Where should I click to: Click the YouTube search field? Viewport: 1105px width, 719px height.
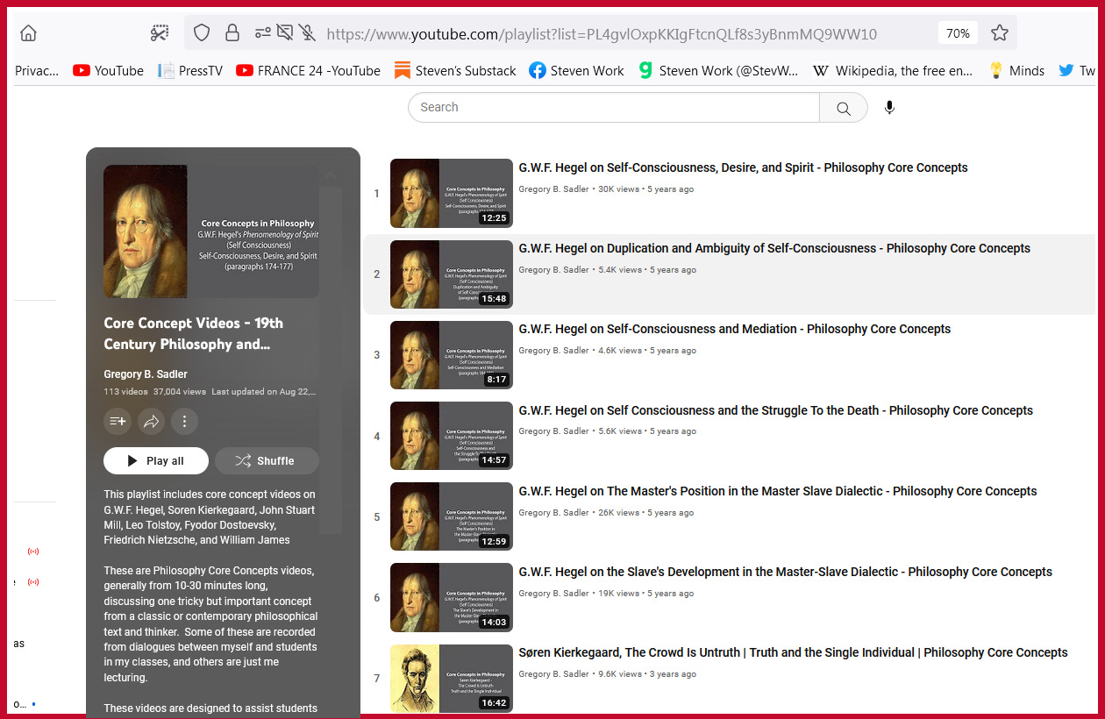[614, 107]
